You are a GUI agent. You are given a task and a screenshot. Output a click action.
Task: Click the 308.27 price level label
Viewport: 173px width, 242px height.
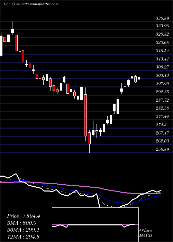[162, 67]
